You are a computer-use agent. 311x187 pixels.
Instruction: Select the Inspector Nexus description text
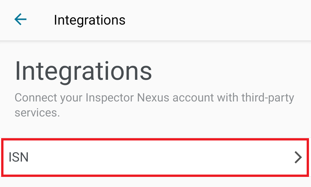coord(154,105)
